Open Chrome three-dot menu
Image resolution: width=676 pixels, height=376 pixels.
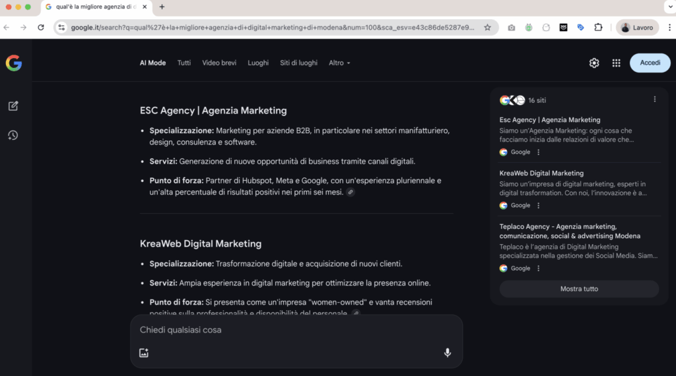point(669,28)
